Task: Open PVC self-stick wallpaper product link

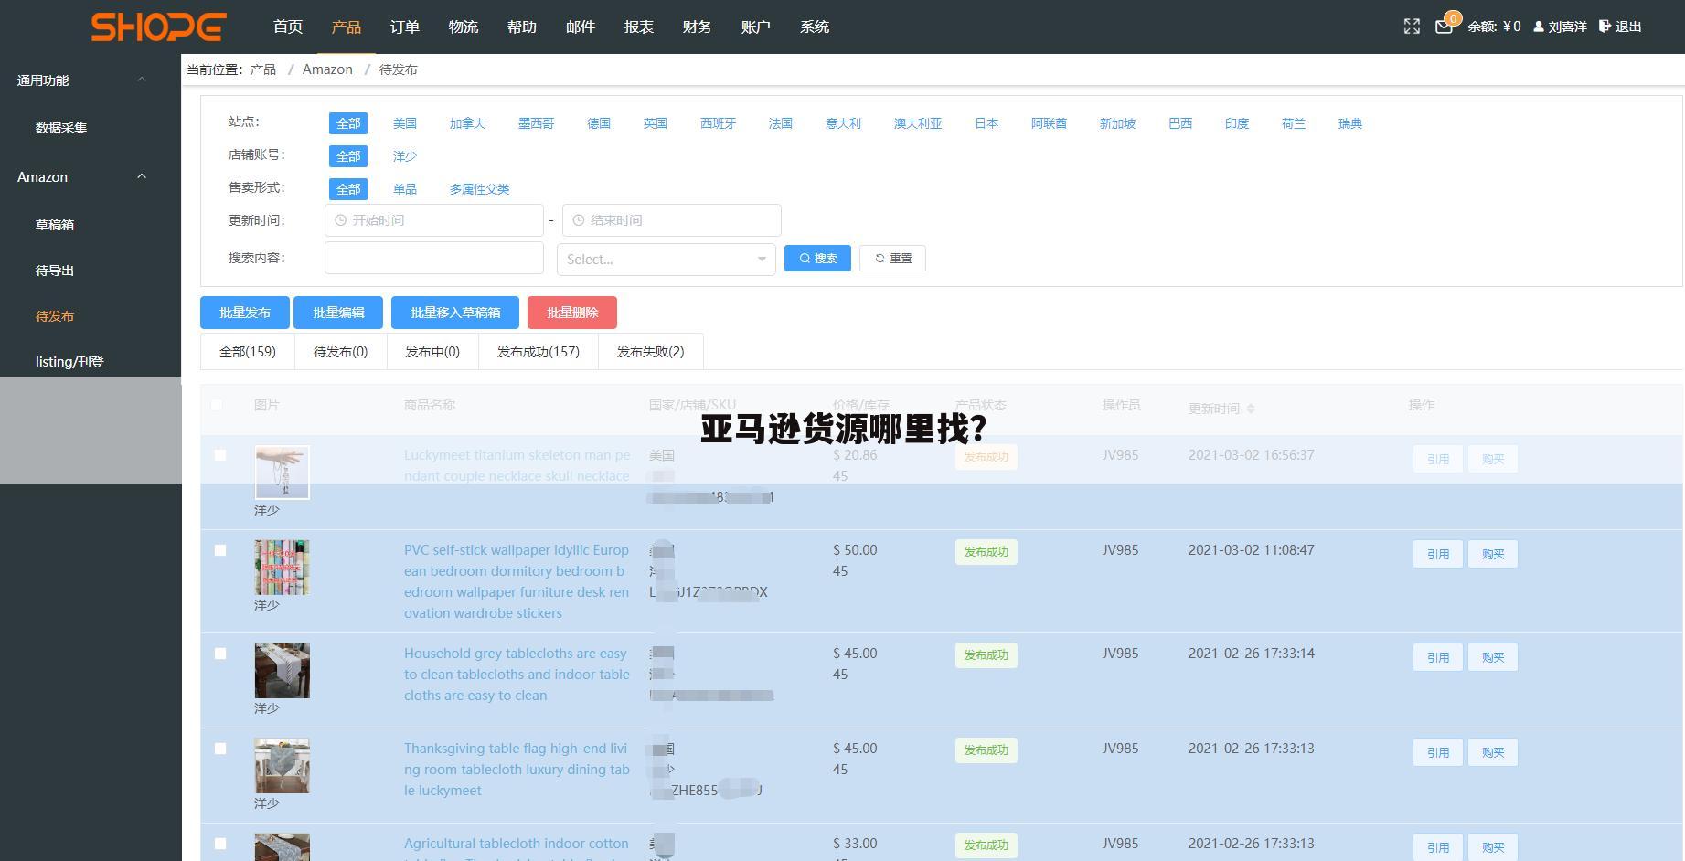Action: [x=517, y=581]
